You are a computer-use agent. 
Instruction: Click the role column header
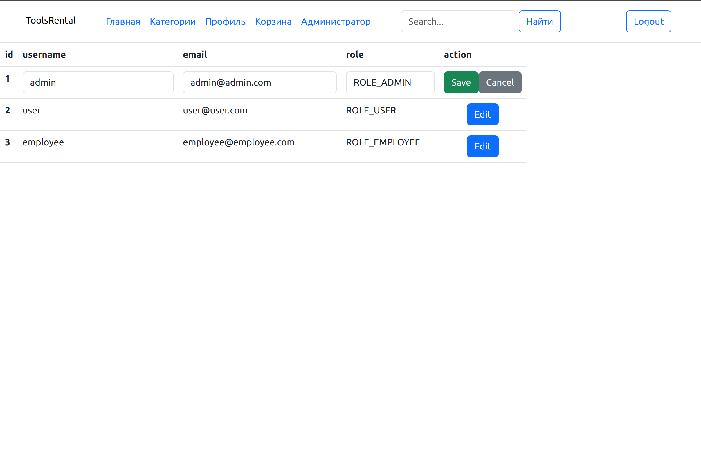tap(354, 55)
